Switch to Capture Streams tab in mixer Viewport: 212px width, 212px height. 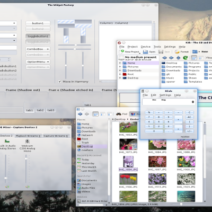pos(56,136)
